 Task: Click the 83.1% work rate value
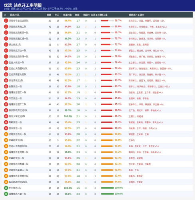click(118, 74)
